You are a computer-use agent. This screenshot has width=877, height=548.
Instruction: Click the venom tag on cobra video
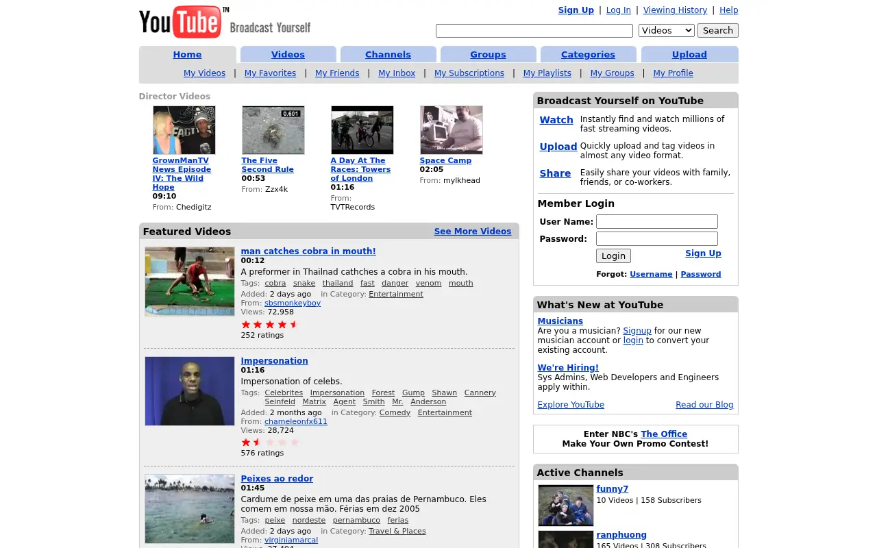click(x=428, y=284)
